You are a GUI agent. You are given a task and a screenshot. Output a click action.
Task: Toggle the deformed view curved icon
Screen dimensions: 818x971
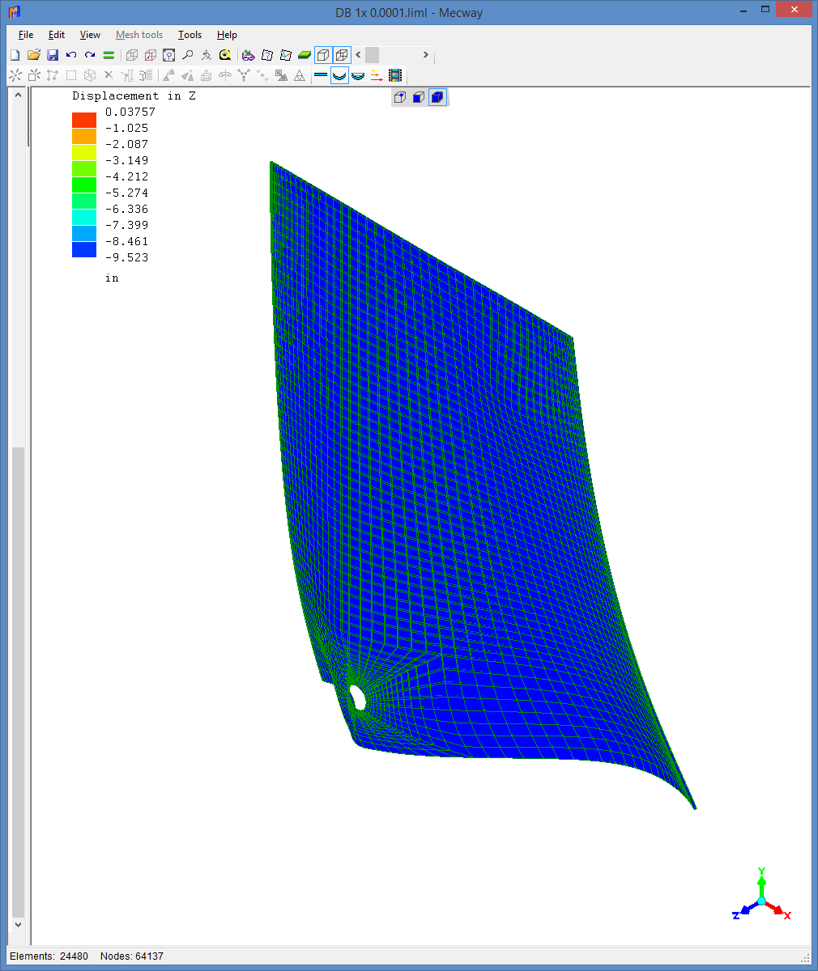[340, 75]
